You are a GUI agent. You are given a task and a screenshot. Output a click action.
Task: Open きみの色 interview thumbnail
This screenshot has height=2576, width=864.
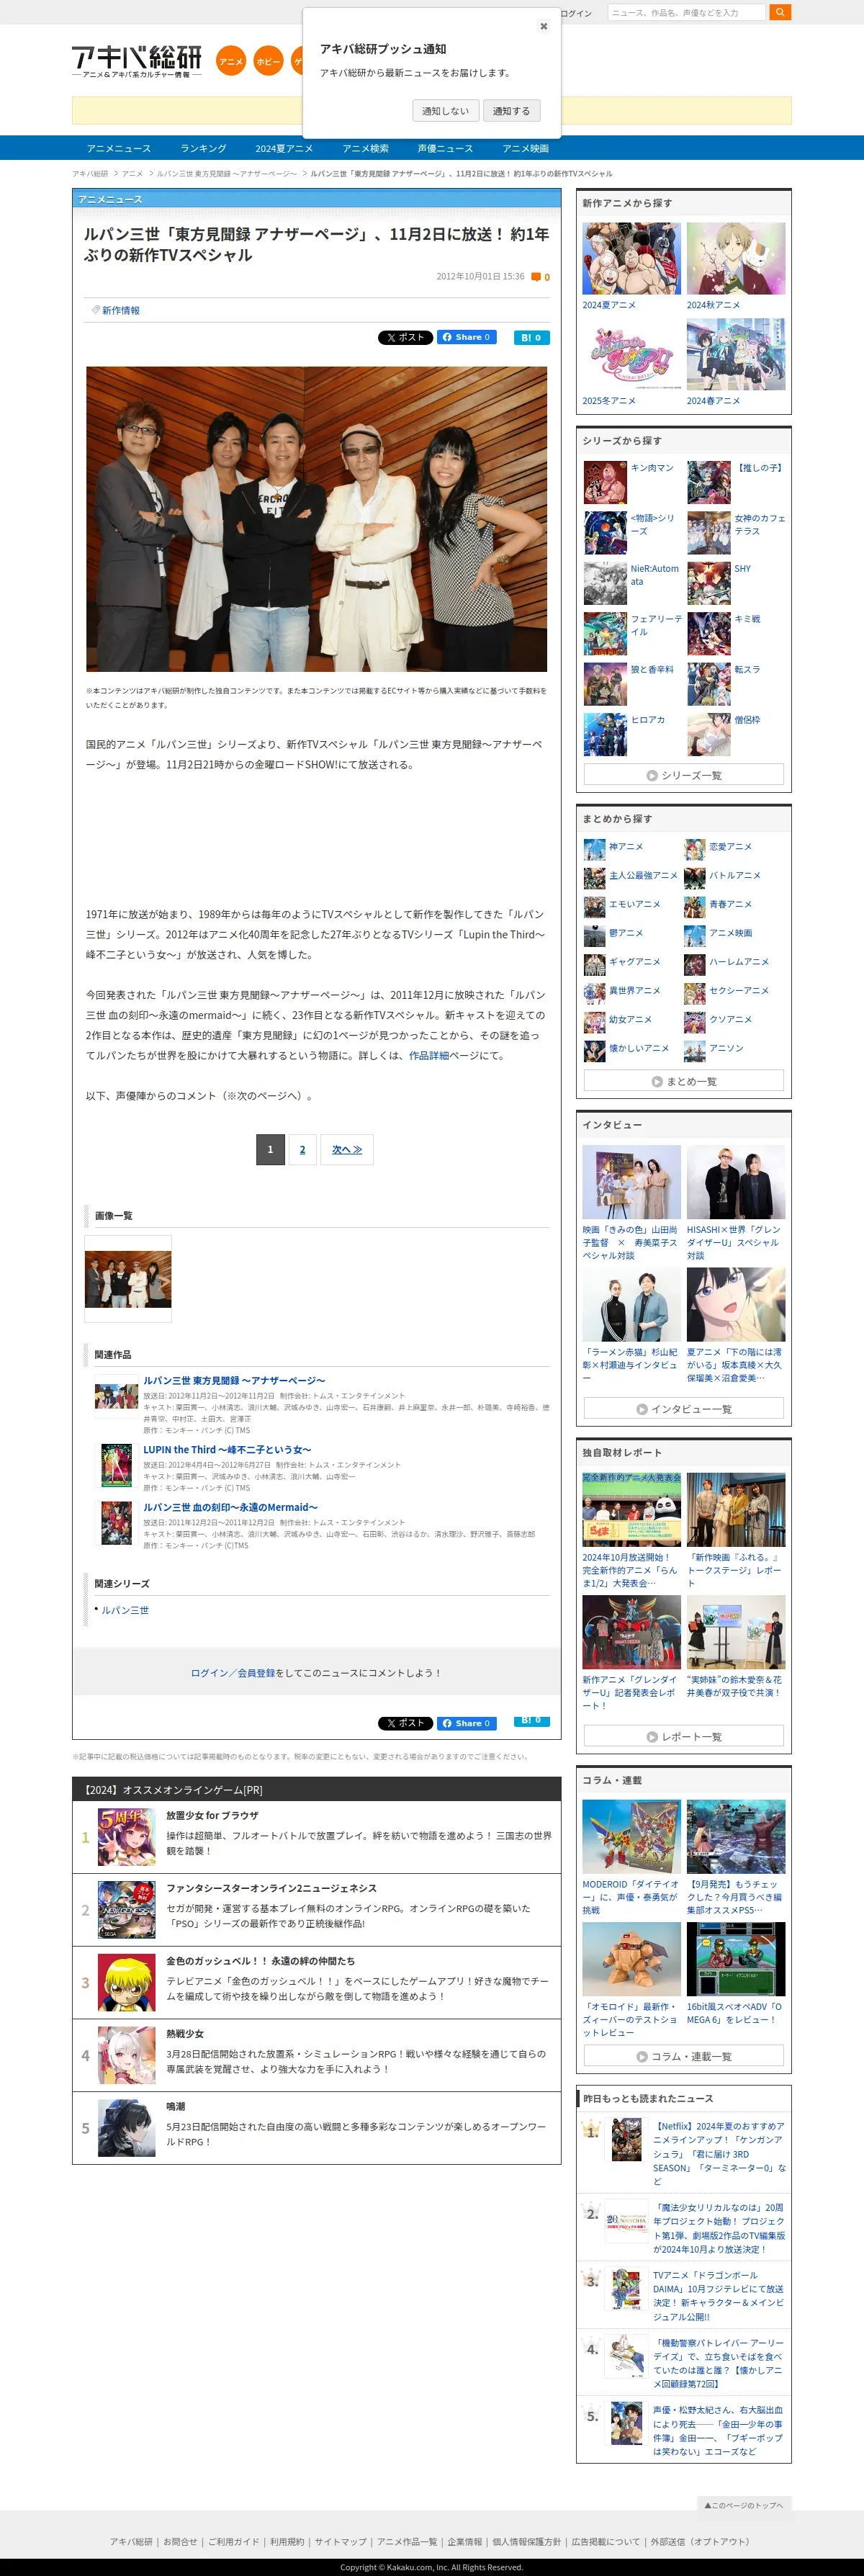[x=632, y=1182]
